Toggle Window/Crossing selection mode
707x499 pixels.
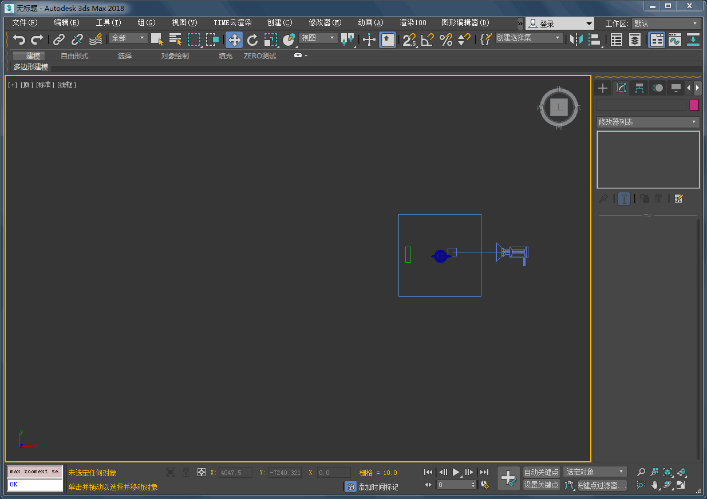coord(212,39)
